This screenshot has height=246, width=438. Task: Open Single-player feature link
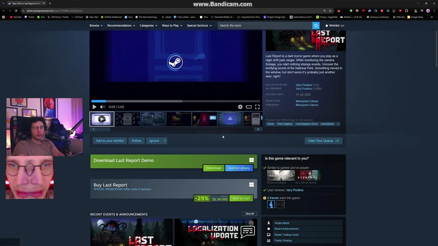coord(282,223)
